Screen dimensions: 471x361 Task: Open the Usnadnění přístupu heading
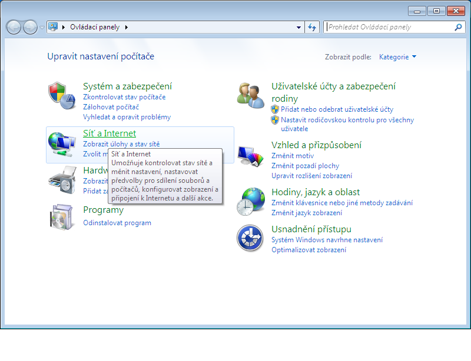point(311,229)
